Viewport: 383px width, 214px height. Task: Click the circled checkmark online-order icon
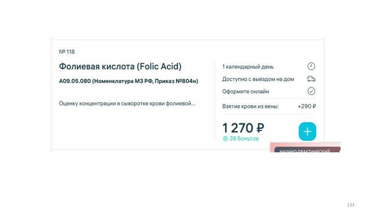click(x=311, y=91)
